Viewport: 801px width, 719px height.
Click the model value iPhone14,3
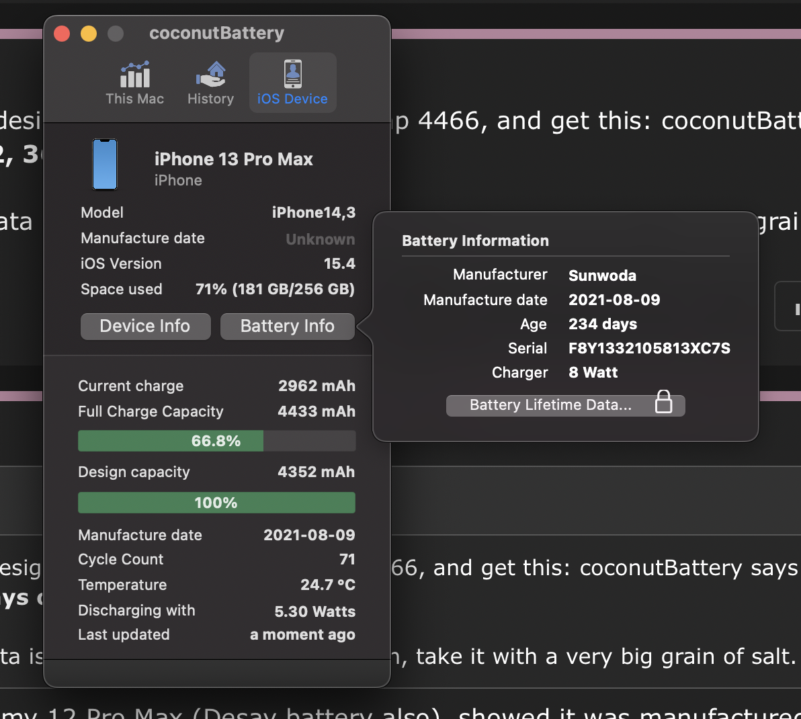pos(314,212)
